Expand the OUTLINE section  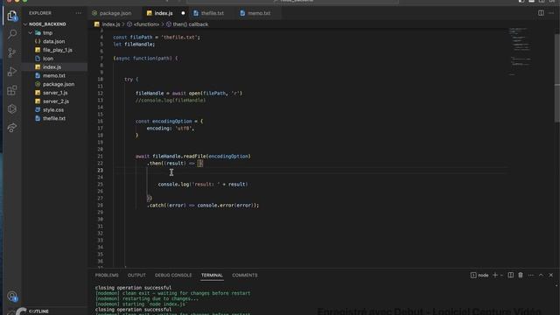(x=38, y=311)
